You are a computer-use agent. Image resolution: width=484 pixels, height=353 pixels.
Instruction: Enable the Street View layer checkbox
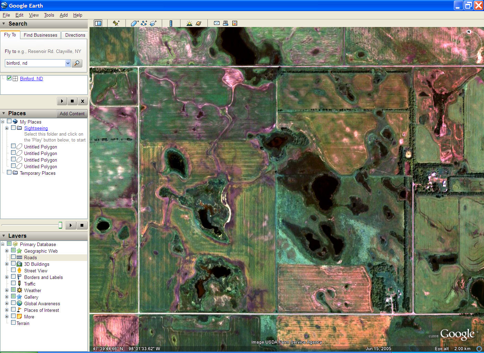[x=13, y=270]
